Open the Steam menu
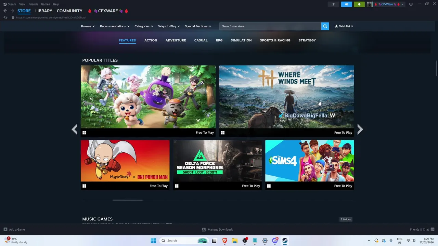The height and width of the screenshot is (246, 438). [x=12, y=4]
